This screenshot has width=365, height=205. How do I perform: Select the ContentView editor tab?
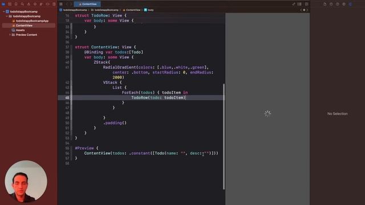tap(87, 4)
